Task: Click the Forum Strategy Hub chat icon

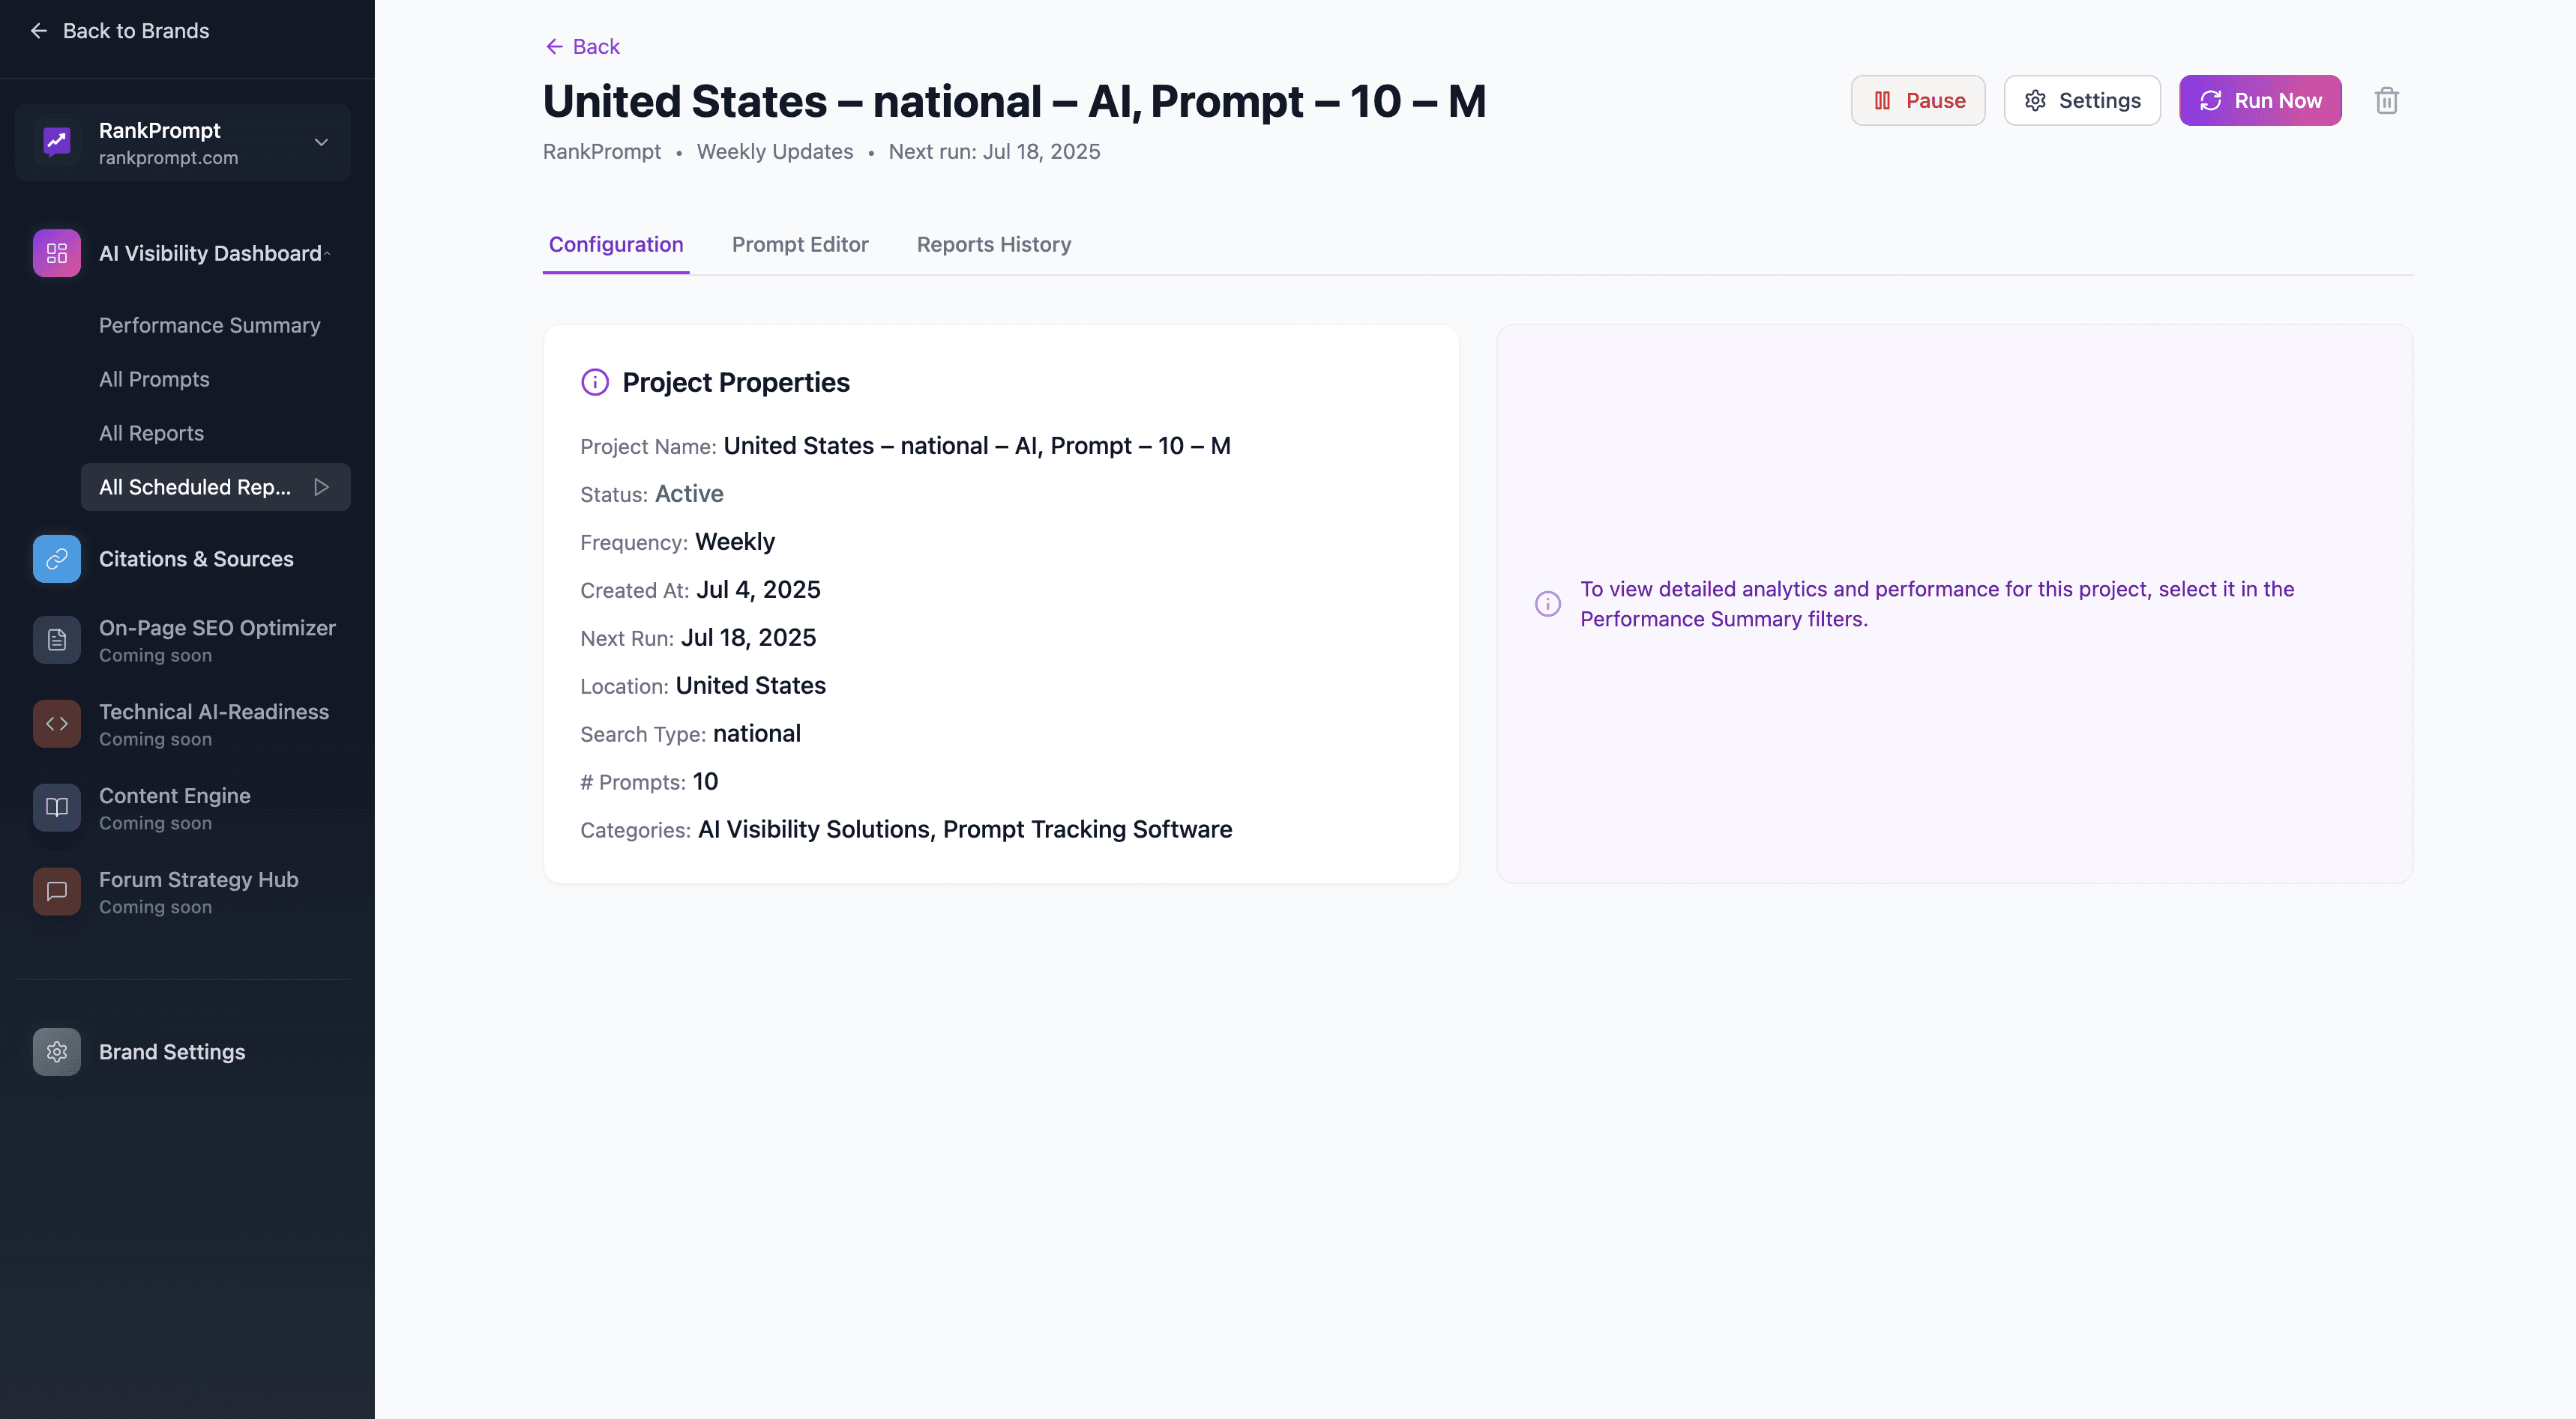Action: pos(57,892)
